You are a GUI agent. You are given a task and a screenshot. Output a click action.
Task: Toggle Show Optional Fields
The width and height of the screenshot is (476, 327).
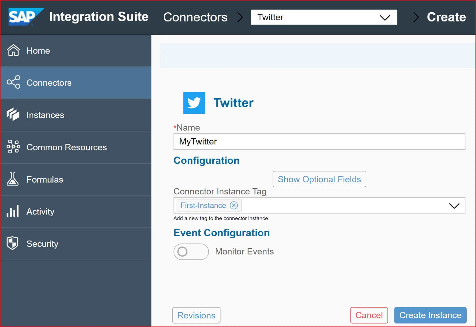(319, 179)
